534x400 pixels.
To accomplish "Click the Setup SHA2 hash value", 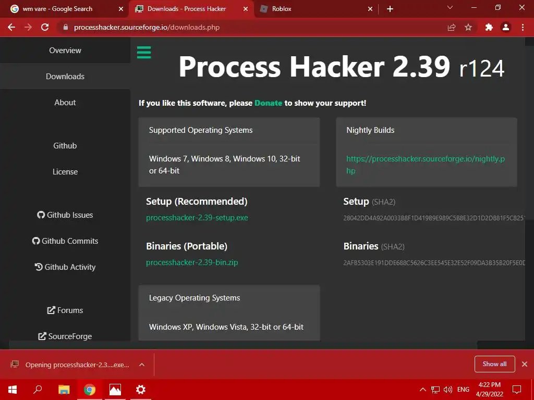I will (434, 218).
